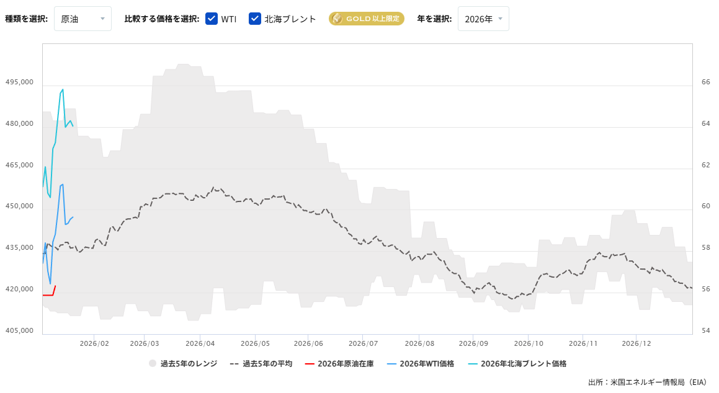The height and width of the screenshot is (393, 719).
Task: Select the 2026年北海ブレント価格 legend label
Action: [524, 364]
